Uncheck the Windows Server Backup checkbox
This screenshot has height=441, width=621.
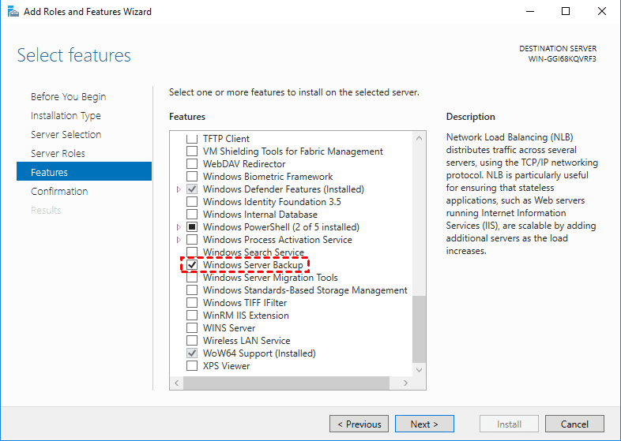[192, 265]
